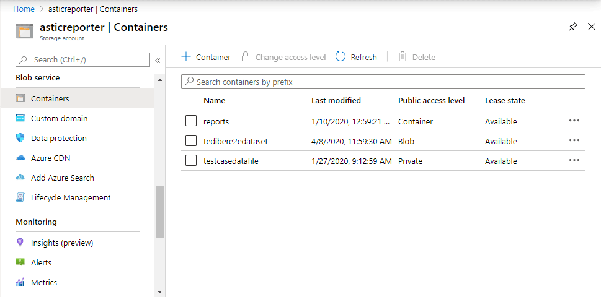Open more options for testcasedatafile row
The width and height of the screenshot is (601, 297).
click(574, 160)
